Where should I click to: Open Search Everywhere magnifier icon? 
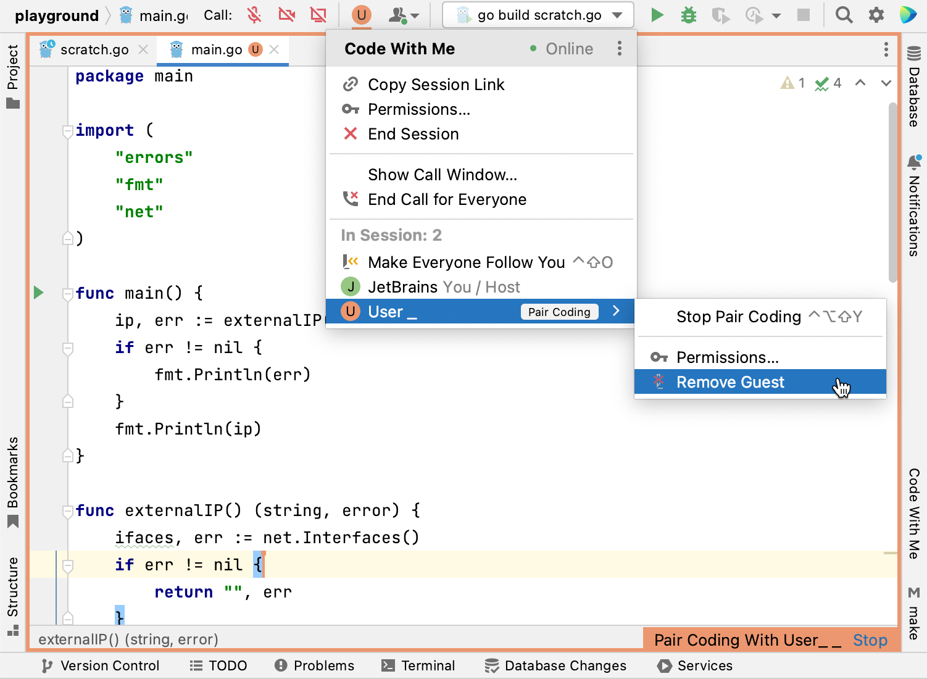[844, 15]
